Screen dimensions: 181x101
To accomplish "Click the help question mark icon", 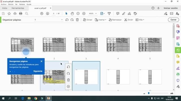I will 153,8.
